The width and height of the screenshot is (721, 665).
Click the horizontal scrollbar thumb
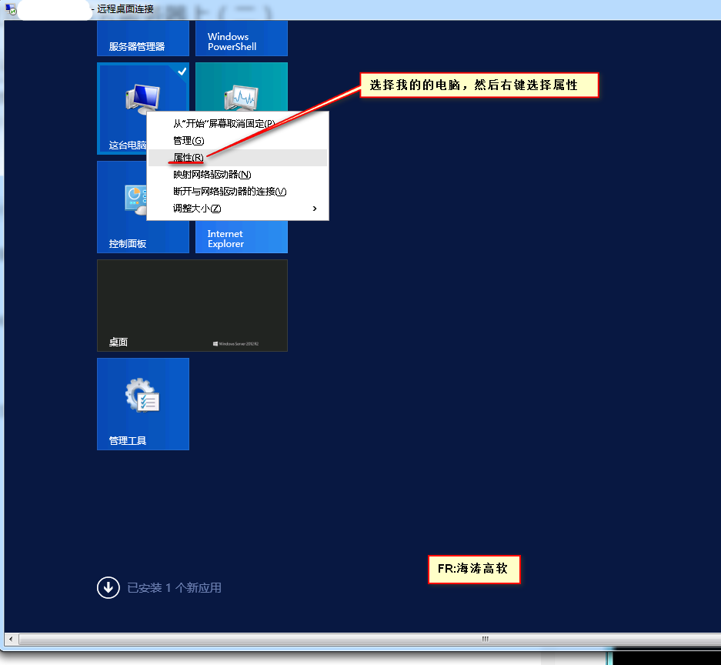(371, 639)
